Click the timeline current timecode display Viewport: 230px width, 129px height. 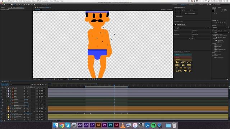tap(5, 84)
